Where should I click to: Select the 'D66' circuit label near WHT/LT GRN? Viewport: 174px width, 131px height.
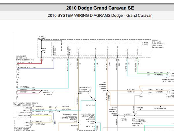click(148, 73)
